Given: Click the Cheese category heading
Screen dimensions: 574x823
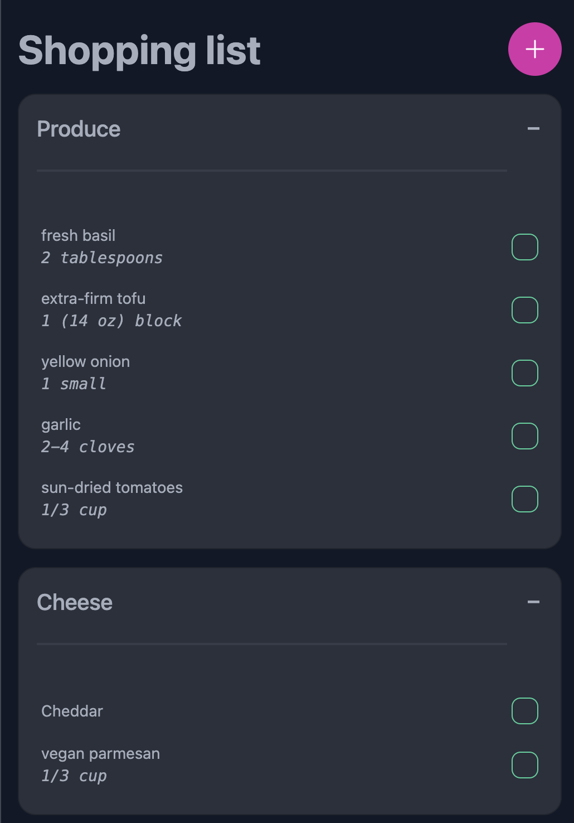Looking at the screenshot, I should point(75,603).
